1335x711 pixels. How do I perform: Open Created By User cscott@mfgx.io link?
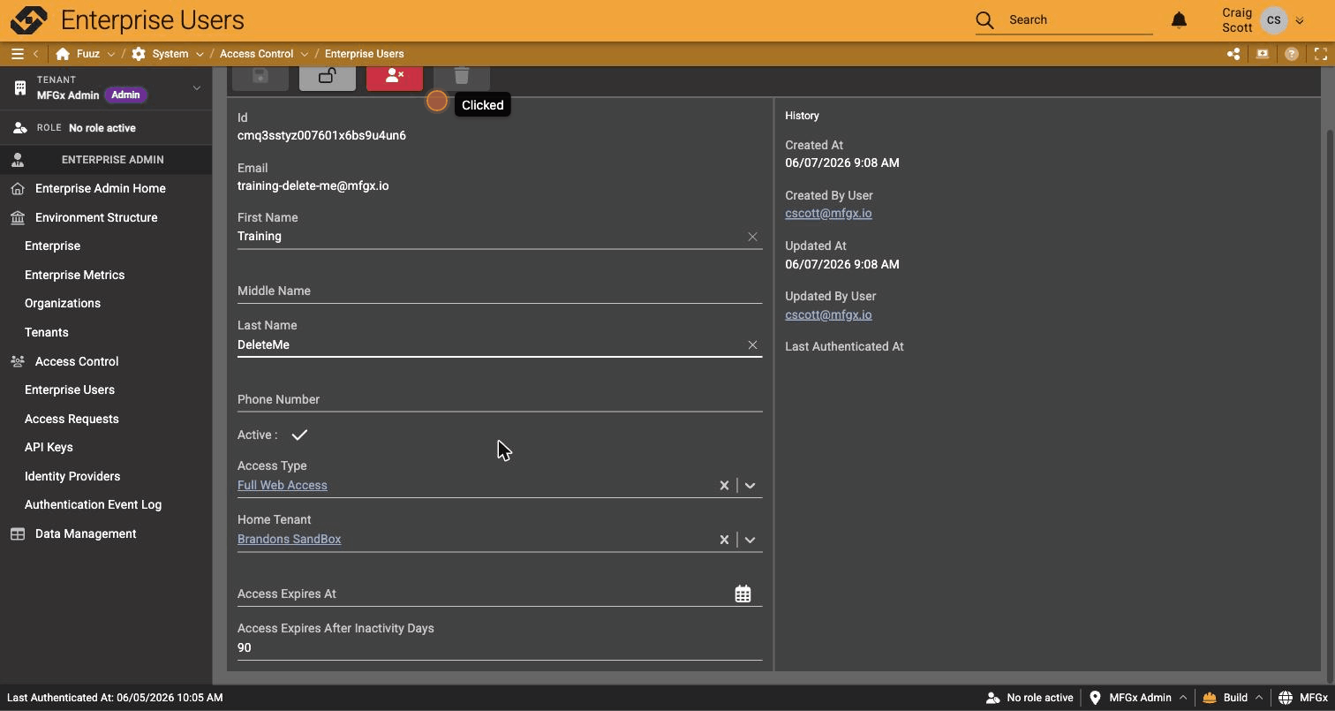828,214
